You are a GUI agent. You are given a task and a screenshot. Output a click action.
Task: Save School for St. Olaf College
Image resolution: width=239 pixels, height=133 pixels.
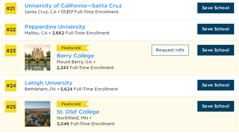tap(215, 106)
